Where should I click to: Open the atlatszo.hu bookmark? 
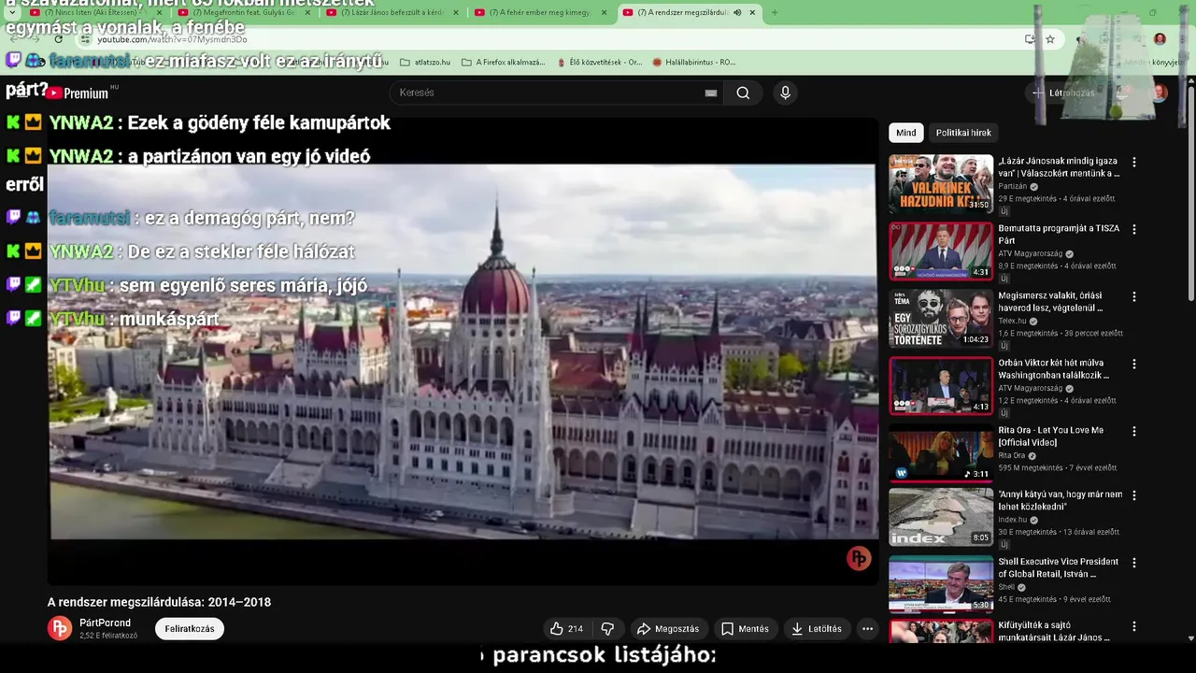point(425,63)
